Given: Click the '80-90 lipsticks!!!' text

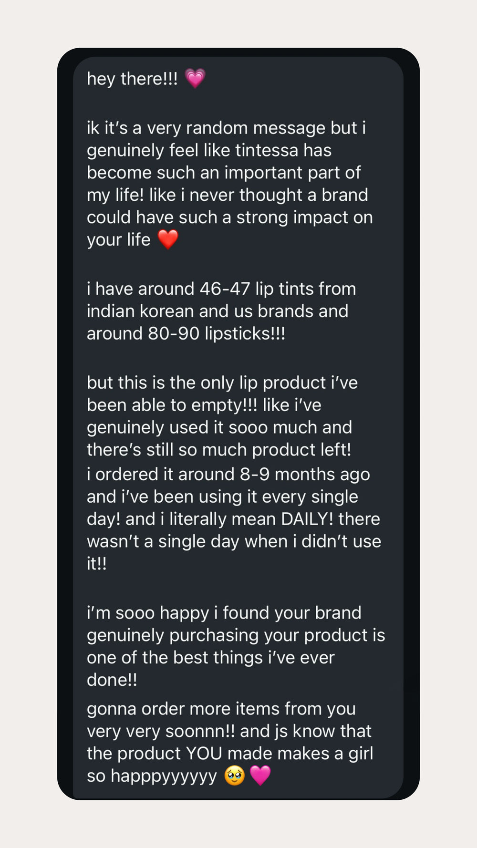Looking at the screenshot, I should [x=217, y=333].
